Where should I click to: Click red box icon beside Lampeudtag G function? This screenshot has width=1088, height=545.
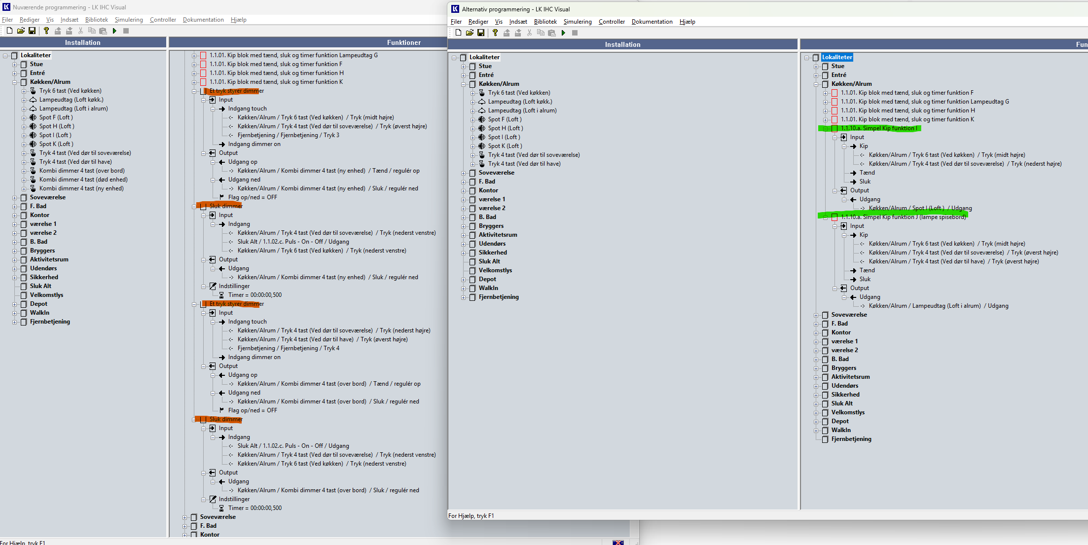203,55
